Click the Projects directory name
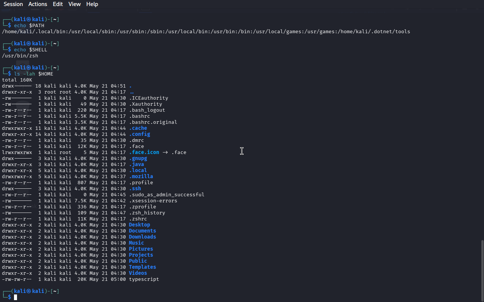The height and width of the screenshot is (302, 484). [141, 255]
